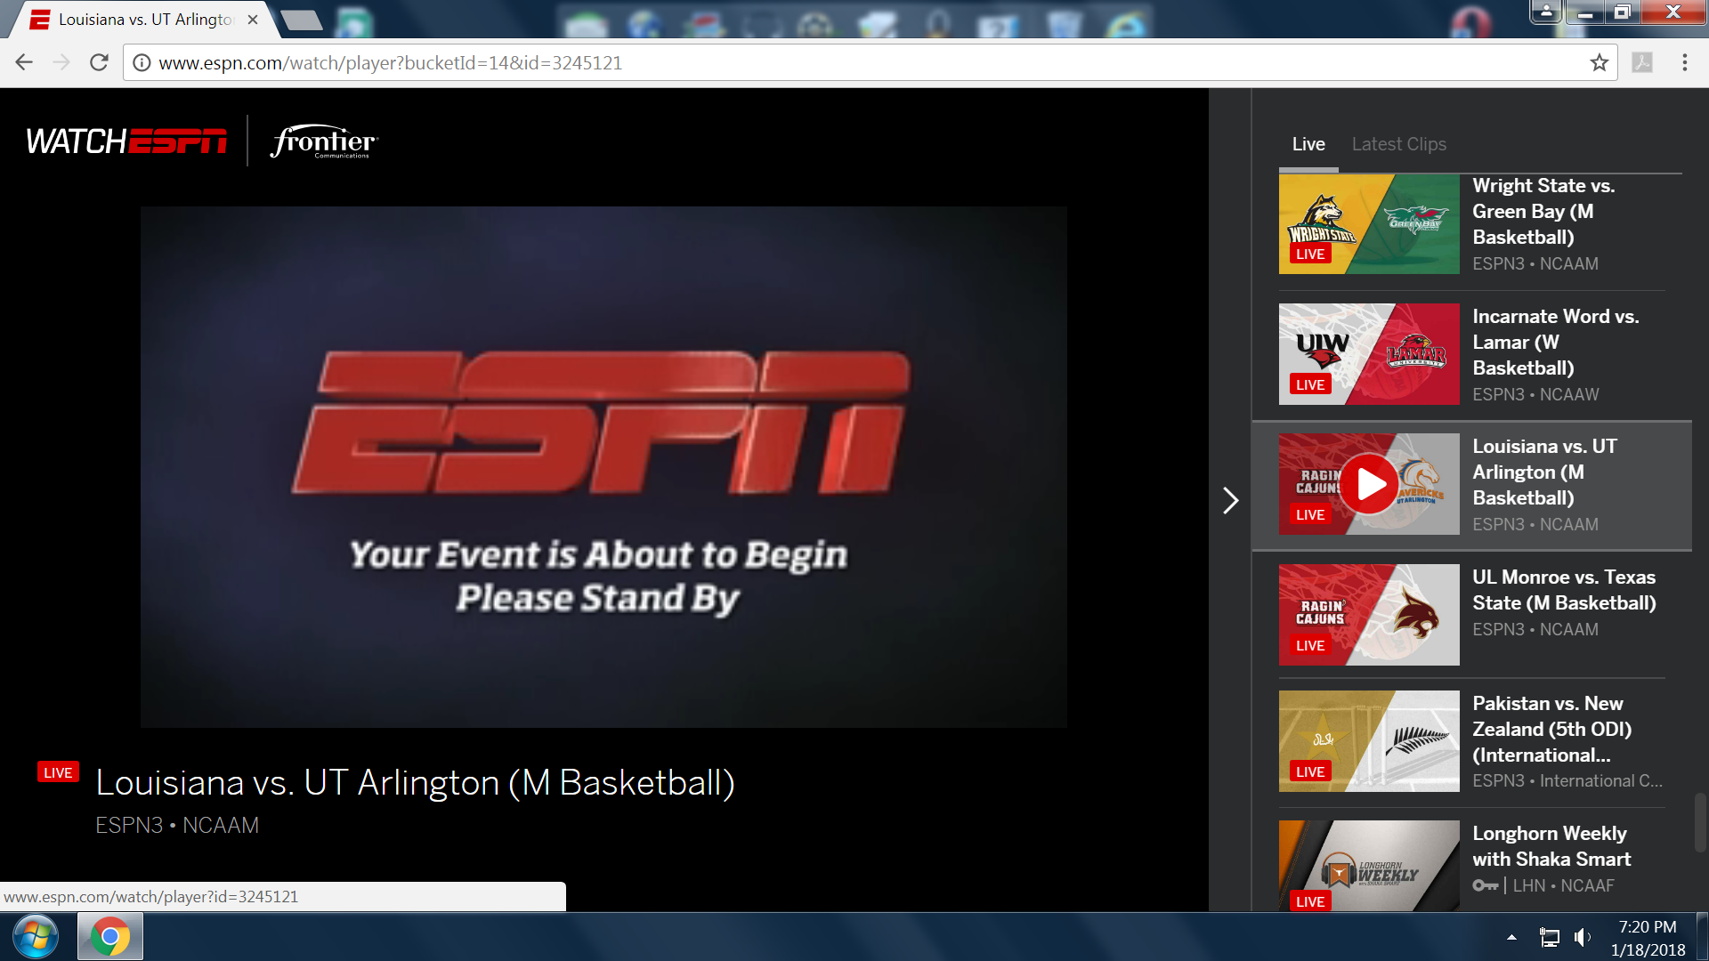Viewport: 1709px width, 961px height.
Task: Collapse the sidebar with the chevron arrow
Action: (1230, 500)
